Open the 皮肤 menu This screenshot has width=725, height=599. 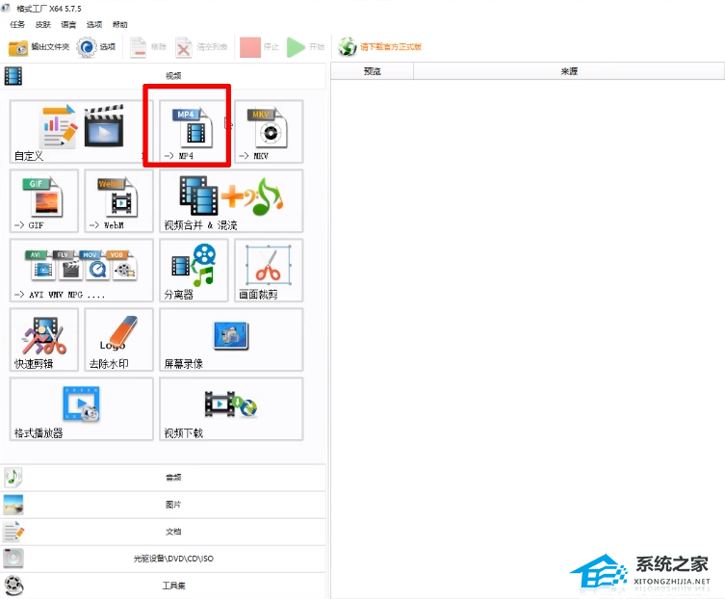(x=43, y=24)
